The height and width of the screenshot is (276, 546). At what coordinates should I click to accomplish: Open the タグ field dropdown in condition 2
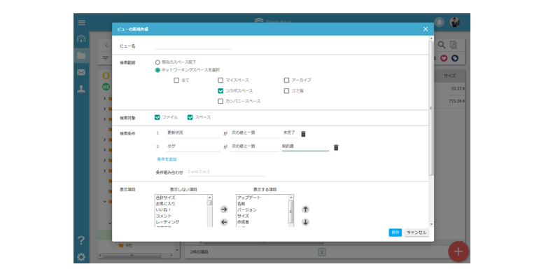pos(193,146)
